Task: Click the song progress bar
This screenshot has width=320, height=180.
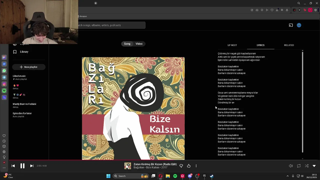Action: pos(164,160)
